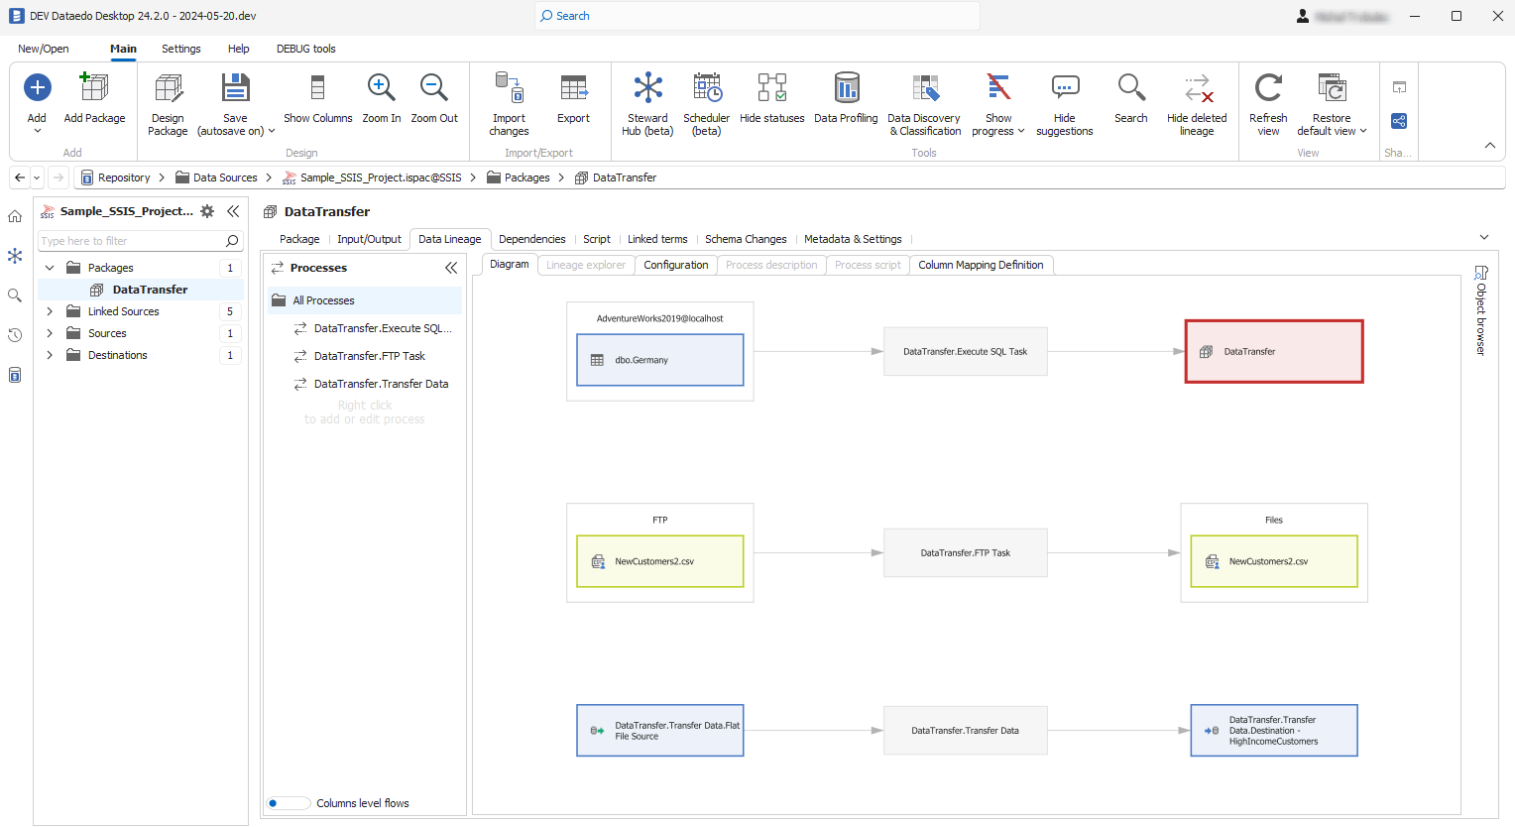Navigate back with arrow button
Viewport: 1515px width, 827px height.
click(x=20, y=177)
